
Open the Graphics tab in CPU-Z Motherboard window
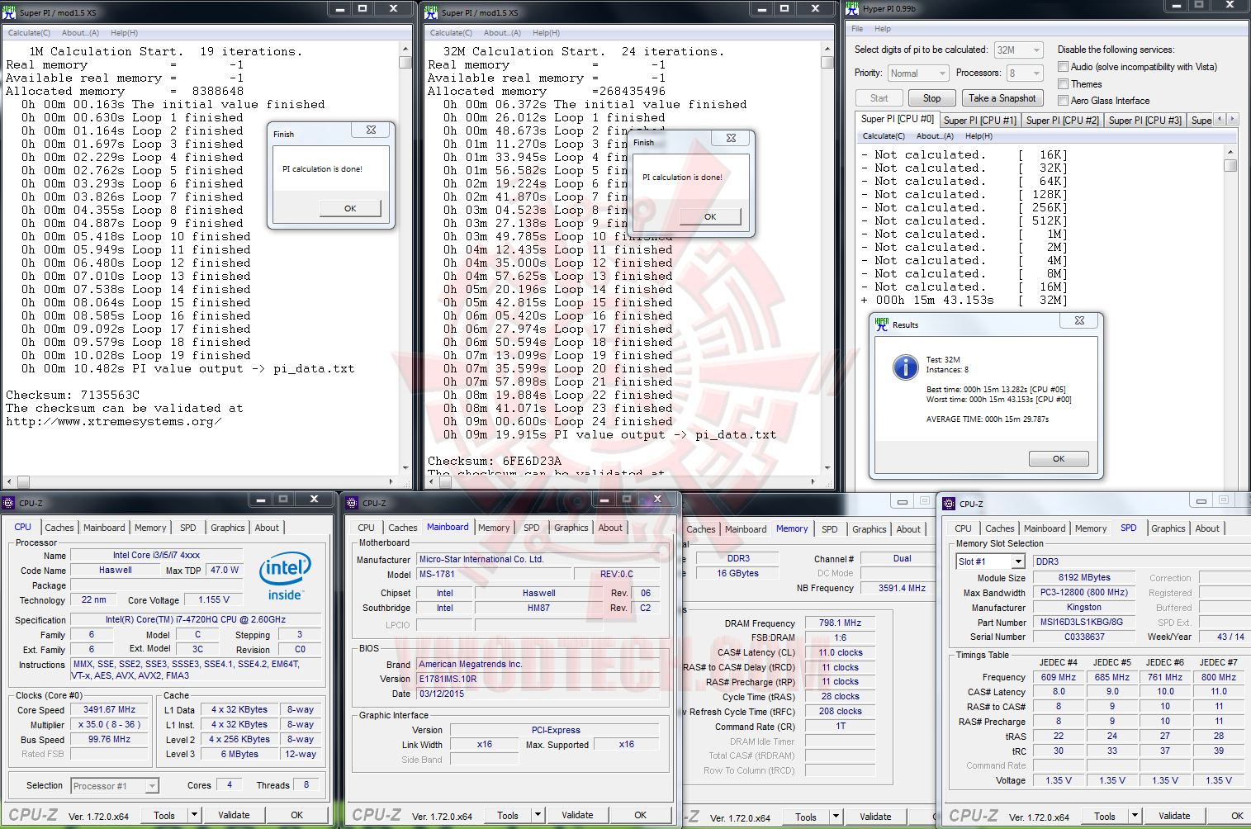pos(571,528)
